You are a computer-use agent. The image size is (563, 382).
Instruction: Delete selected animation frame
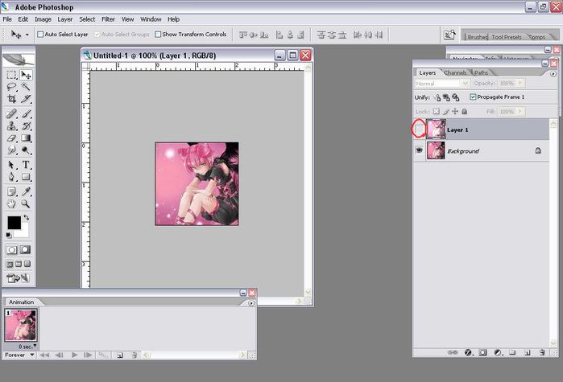(x=134, y=355)
